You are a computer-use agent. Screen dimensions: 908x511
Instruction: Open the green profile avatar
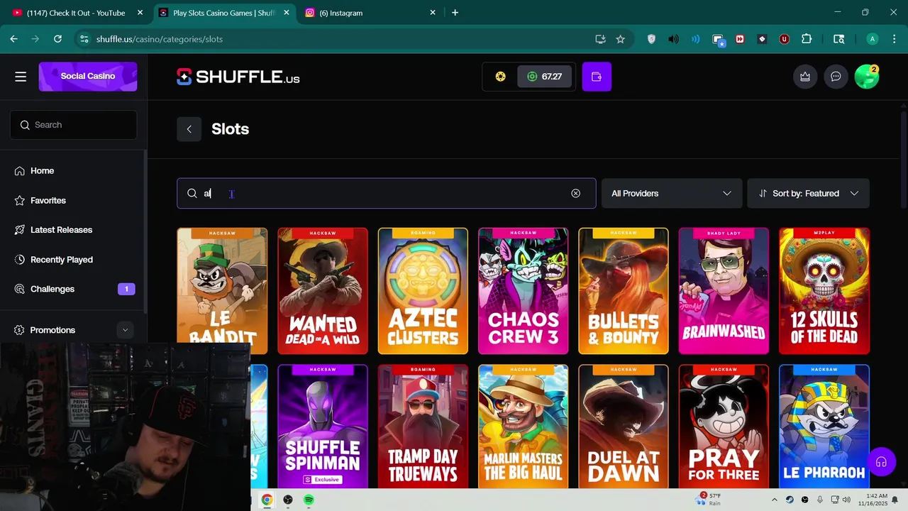coord(866,77)
